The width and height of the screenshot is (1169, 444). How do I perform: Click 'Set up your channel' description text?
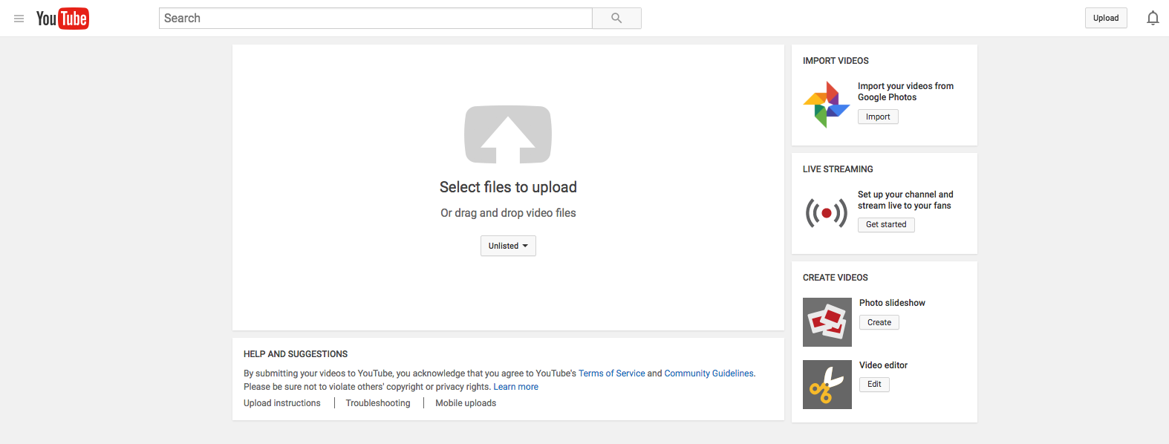pos(905,200)
